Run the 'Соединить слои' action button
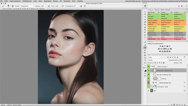The image size is (188, 106). pos(180,37)
